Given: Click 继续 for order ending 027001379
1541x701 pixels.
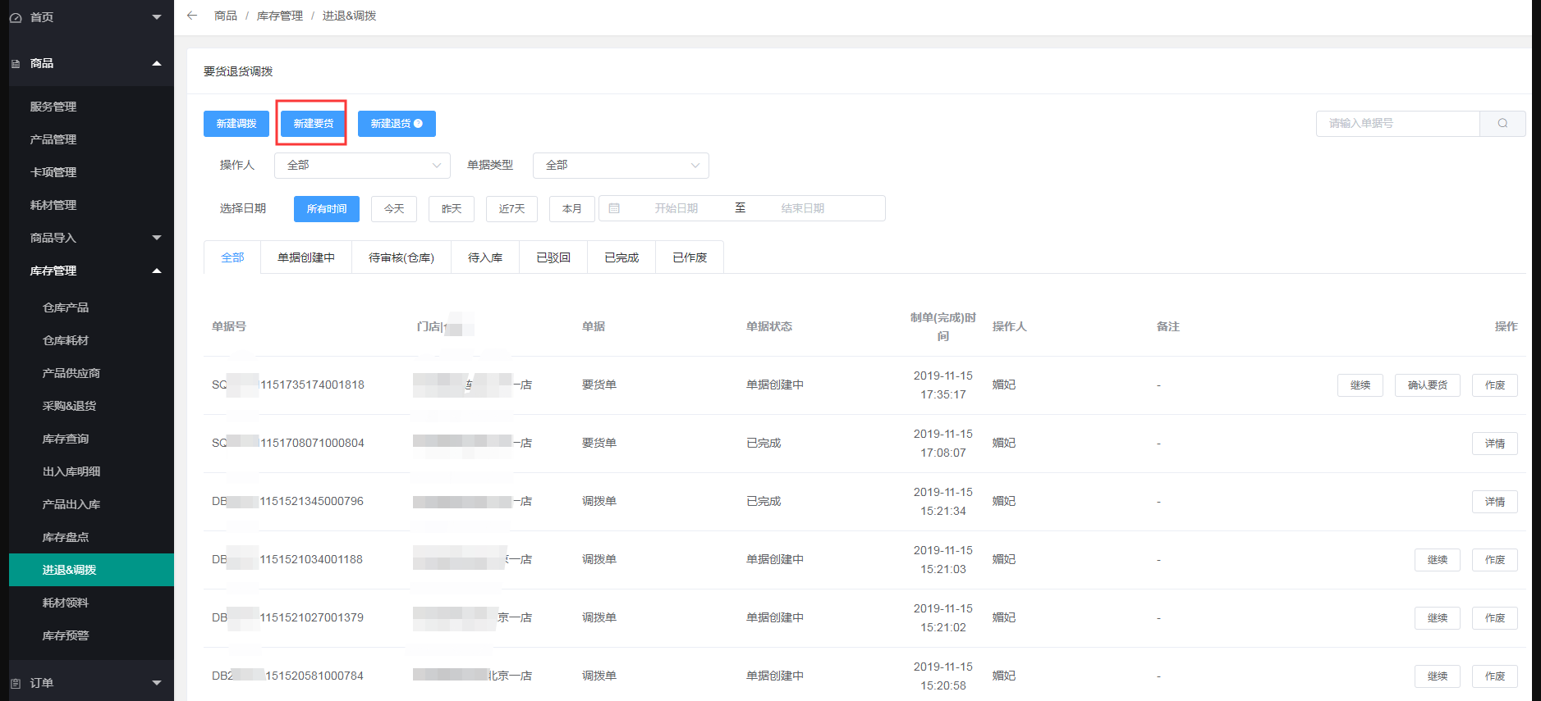Looking at the screenshot, I should point(1438,618).
